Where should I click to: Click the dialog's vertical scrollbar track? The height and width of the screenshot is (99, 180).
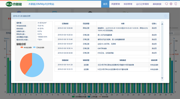(x=162, y=51)
